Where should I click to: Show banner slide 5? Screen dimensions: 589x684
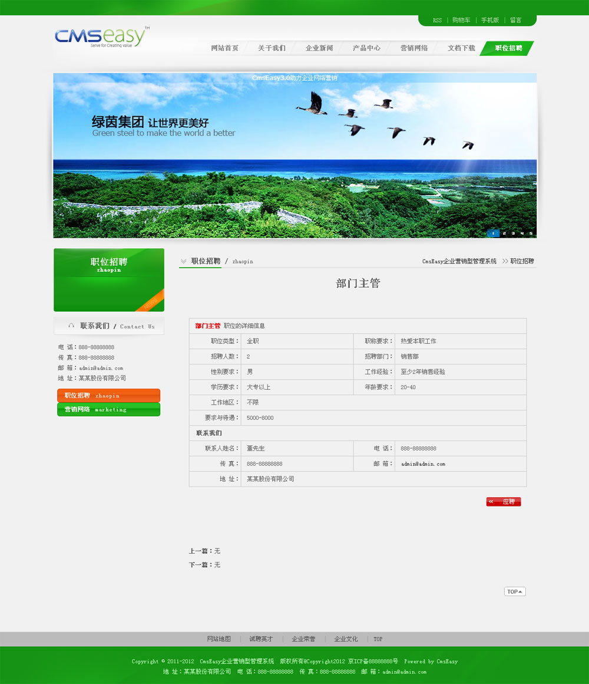coord(530,234)
